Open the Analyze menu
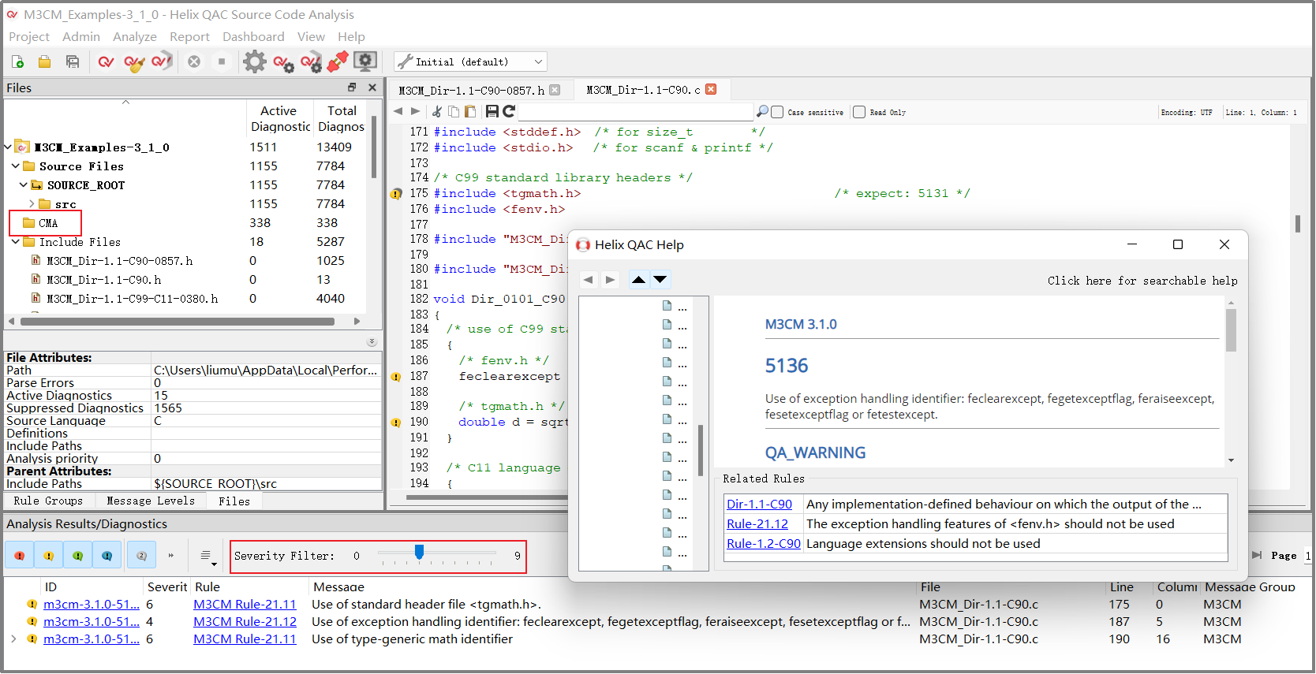The height and width of the screenshot is (674, 1316). point(134,37)
